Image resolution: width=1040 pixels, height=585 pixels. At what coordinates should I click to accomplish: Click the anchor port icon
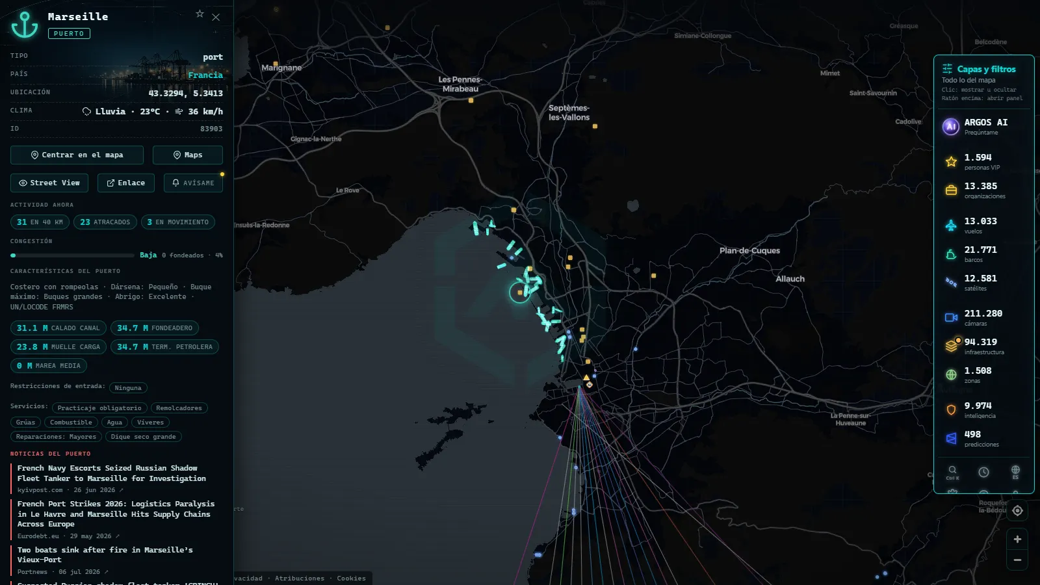tap(25, 25)
